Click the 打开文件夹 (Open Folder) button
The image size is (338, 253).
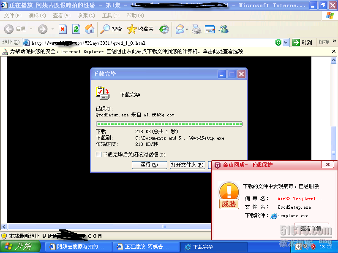187,165
